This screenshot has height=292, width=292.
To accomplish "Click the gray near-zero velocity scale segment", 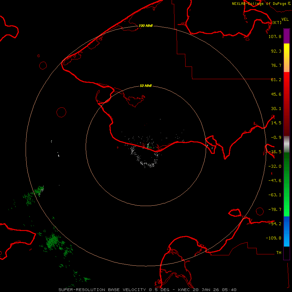I will click(286, 143).
